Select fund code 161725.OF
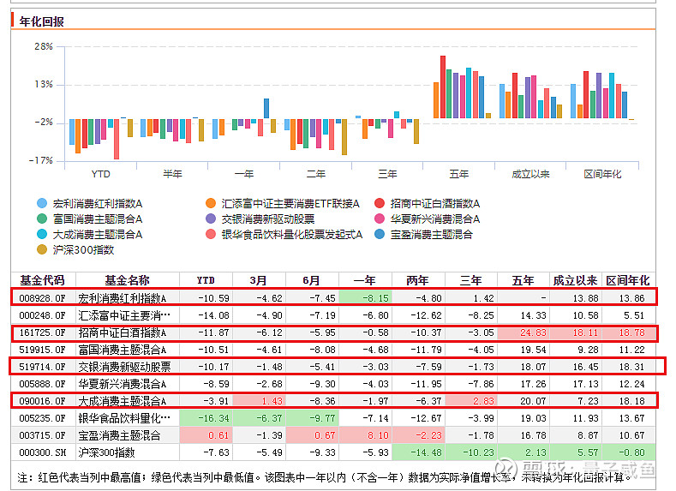Screen dimensions: 676x491 42,332
